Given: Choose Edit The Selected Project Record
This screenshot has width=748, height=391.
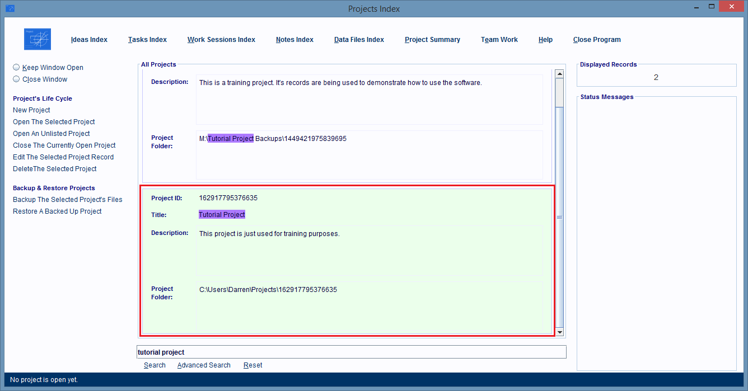Looking at the screenshot, I should [x=63, y=157].
